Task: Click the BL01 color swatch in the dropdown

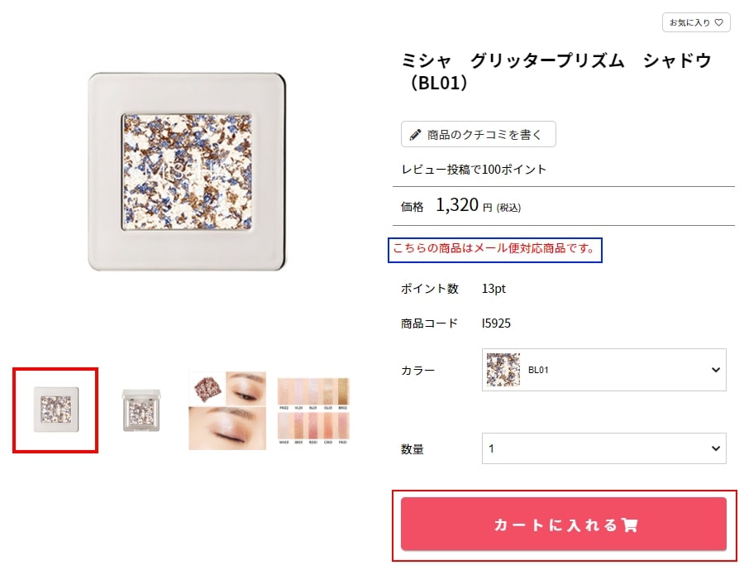Action: click(503, 370)
